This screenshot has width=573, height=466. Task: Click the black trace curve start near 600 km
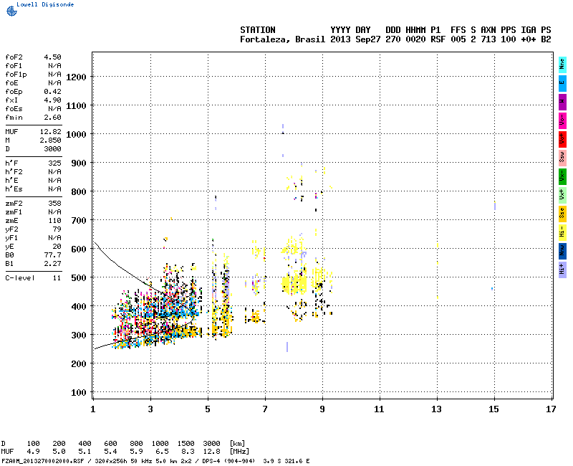pos(95,242)
